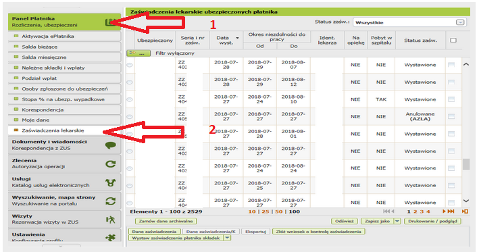This screenshot has width=479, height=252.
Task: Click the Zamów dane archiwalne button
Action: pyautogui.click(x=166, y=221)
